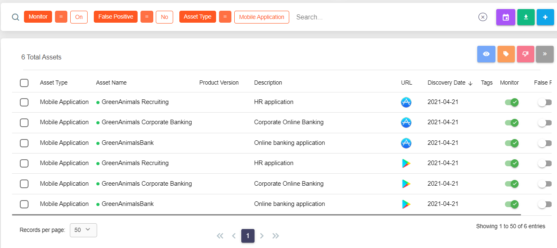Click "6 Total Assets" text
Image resolution: width=557 pixels, height=248 pixels.
41,57
